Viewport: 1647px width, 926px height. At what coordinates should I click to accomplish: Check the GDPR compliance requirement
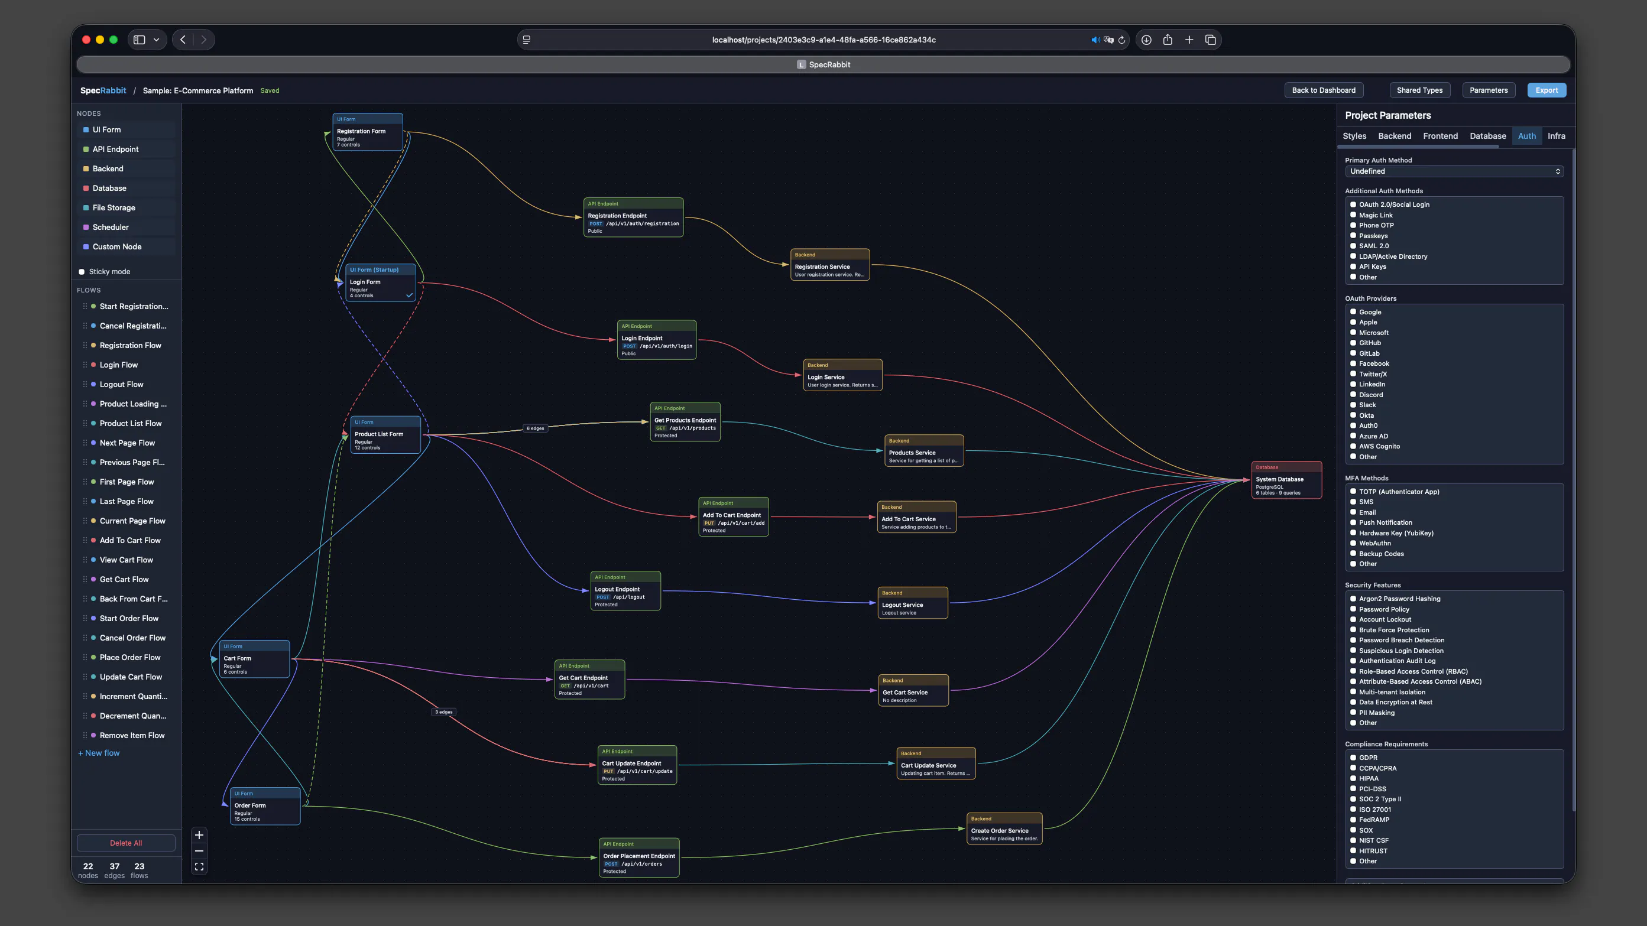[x=1353, y=758]
